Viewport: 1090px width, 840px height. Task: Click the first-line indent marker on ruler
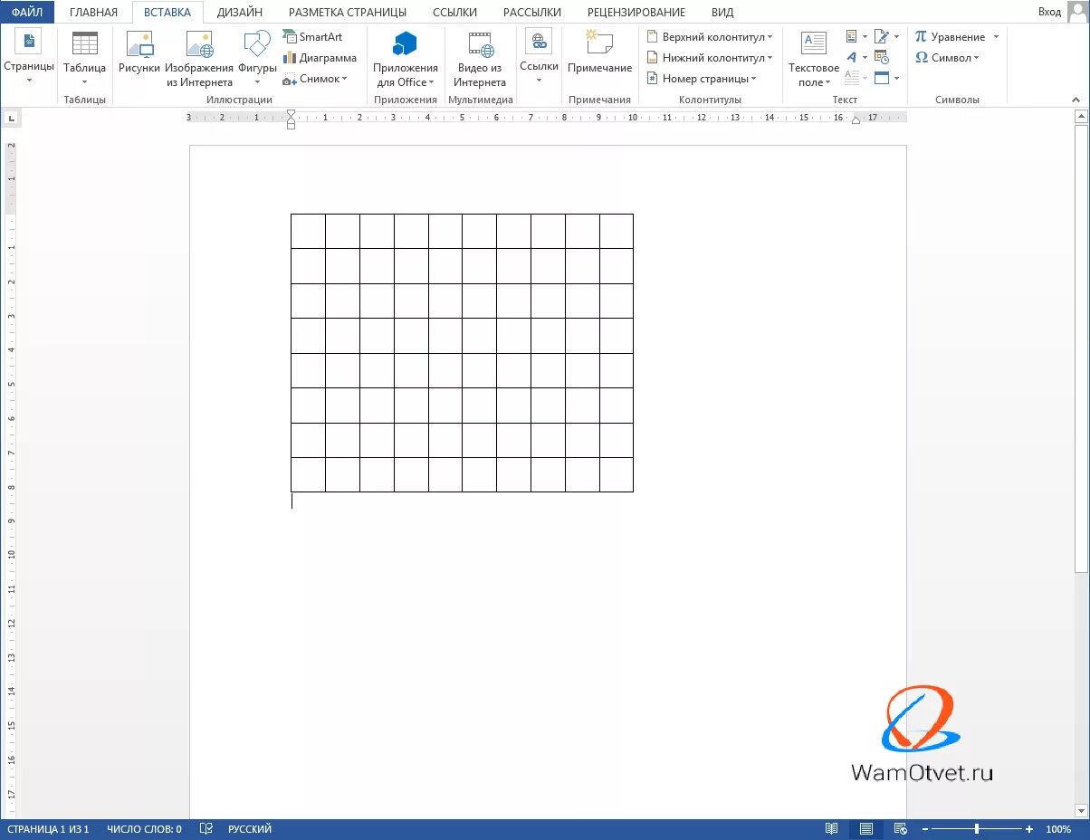pyautogui.click(x=291, y=114)
